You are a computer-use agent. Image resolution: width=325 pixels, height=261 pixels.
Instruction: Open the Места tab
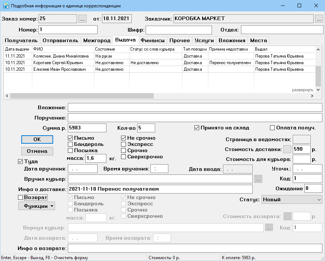[x=259, y=40]
